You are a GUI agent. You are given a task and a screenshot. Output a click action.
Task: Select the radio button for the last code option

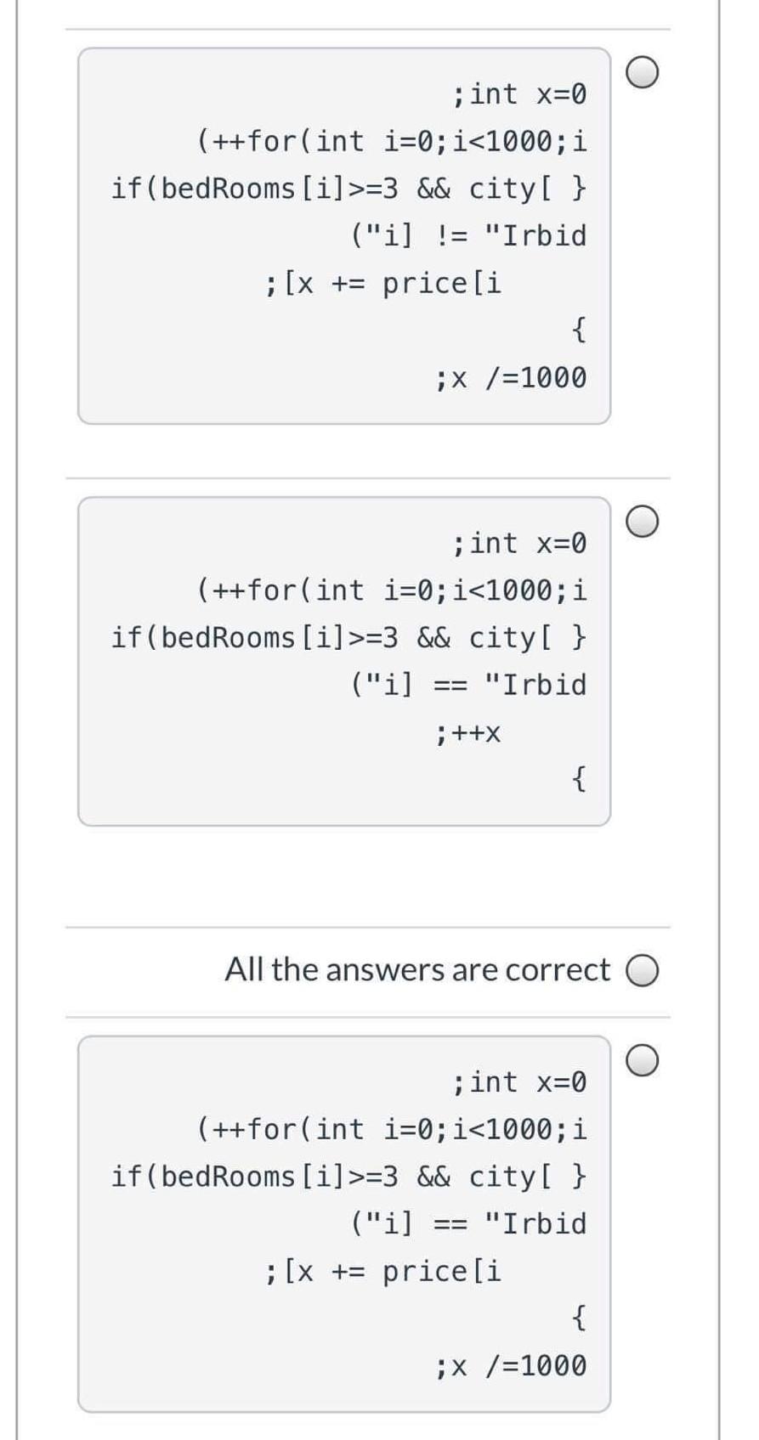click(x=642, y=1059)
